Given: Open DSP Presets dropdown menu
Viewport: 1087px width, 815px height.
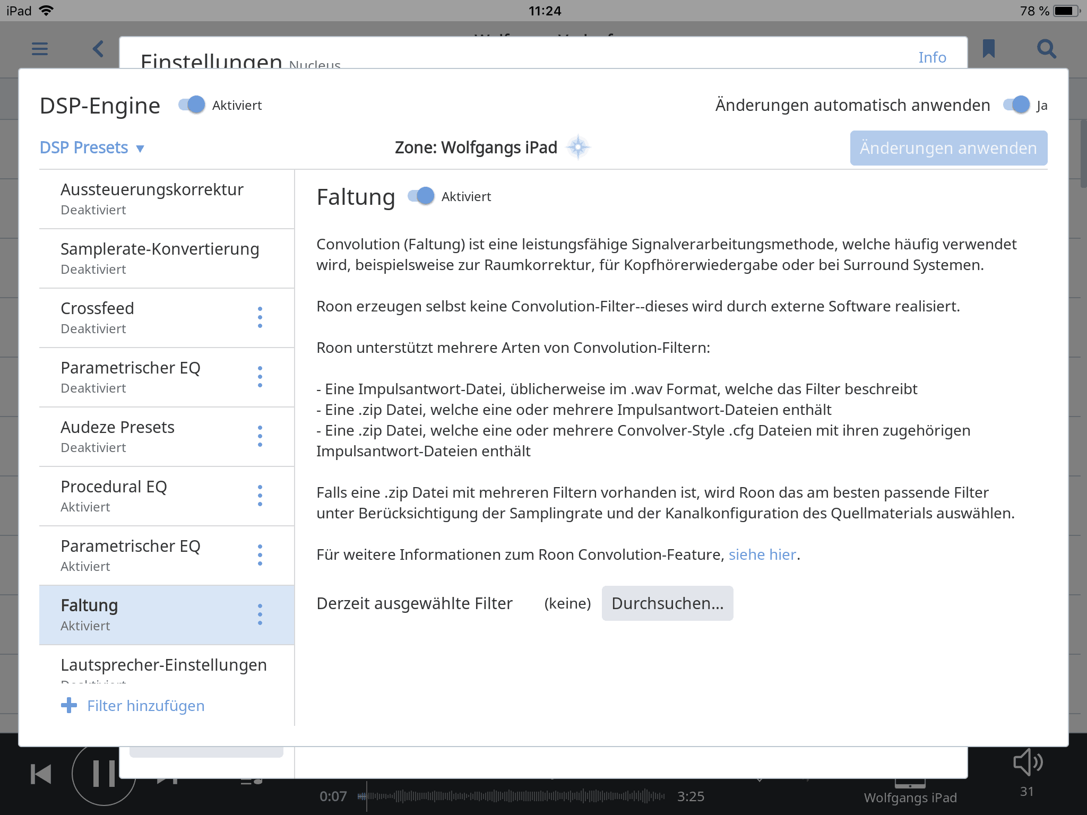Looking at the screenshot, I should (92, 148).
